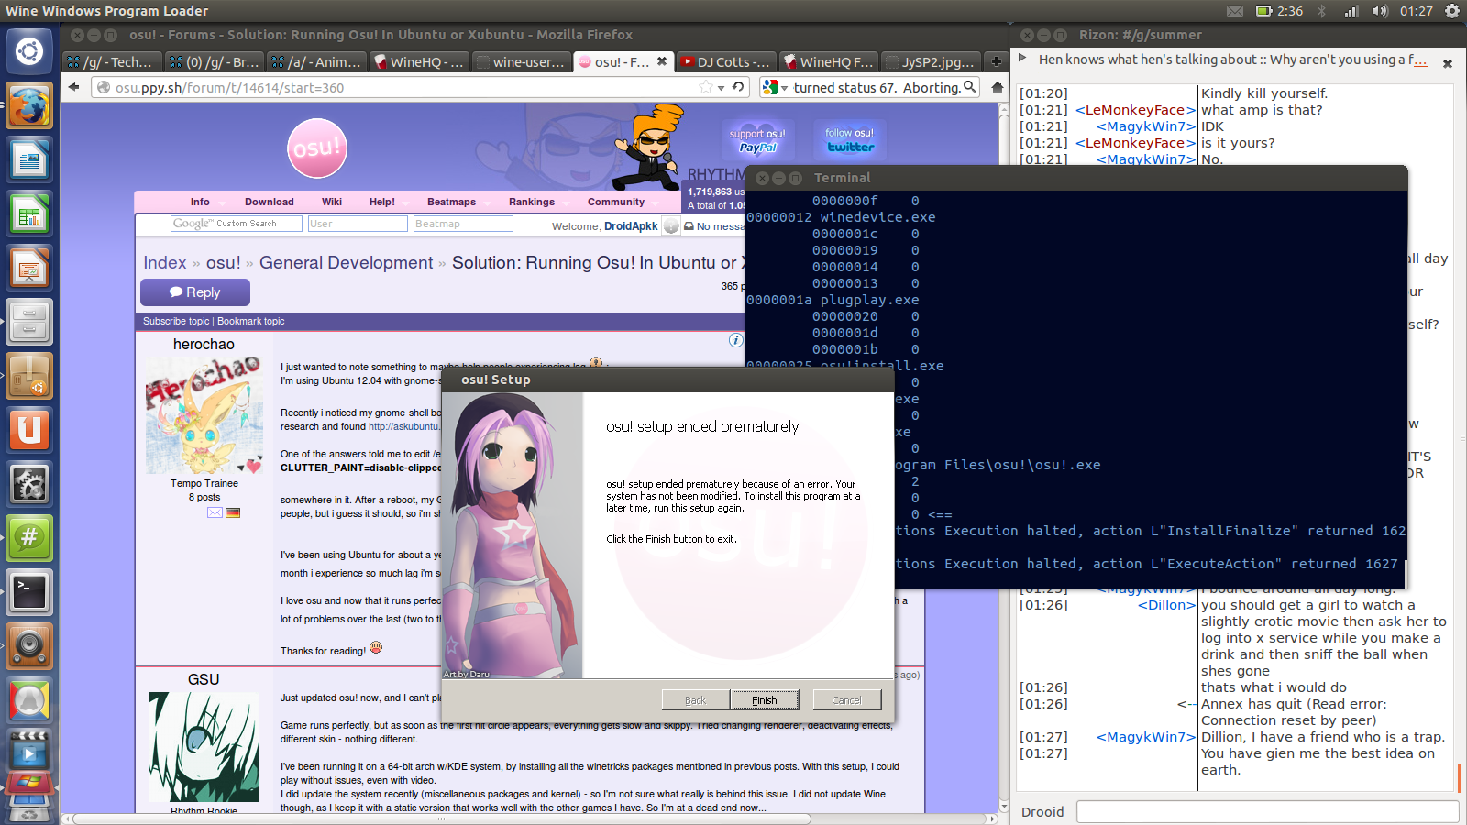Switch to the (0) /g/ - Br... tab
The height and width of the screenshot is (825, 1467).
pyautogui.click(x=215, y=61)
